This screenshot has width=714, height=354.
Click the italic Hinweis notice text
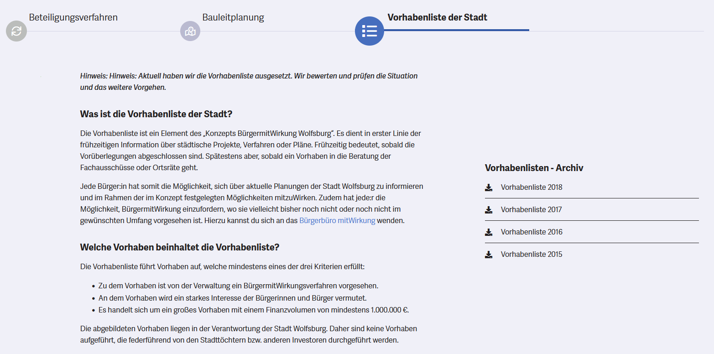249,81
